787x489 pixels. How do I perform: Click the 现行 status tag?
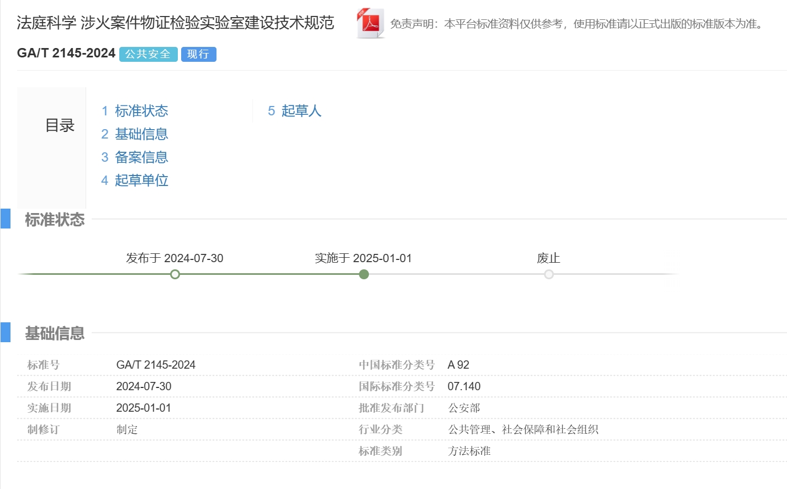(x=198, y=54)
